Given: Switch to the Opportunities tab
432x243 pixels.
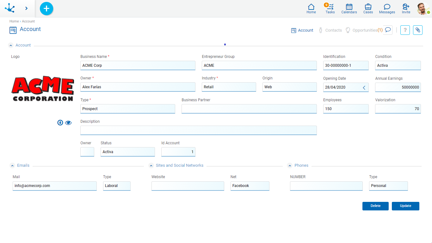Looking at the screenshot, I should click(x=364, y=30).
